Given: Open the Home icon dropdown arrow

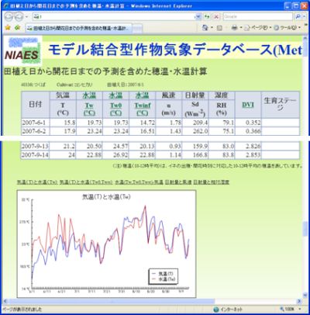Looking at the screenshot, I should click(x=212, y=27).
